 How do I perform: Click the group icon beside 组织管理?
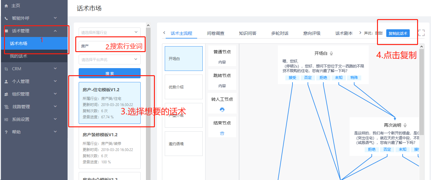coord(6,94)
